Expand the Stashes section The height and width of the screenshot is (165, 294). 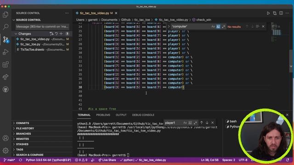22,144
